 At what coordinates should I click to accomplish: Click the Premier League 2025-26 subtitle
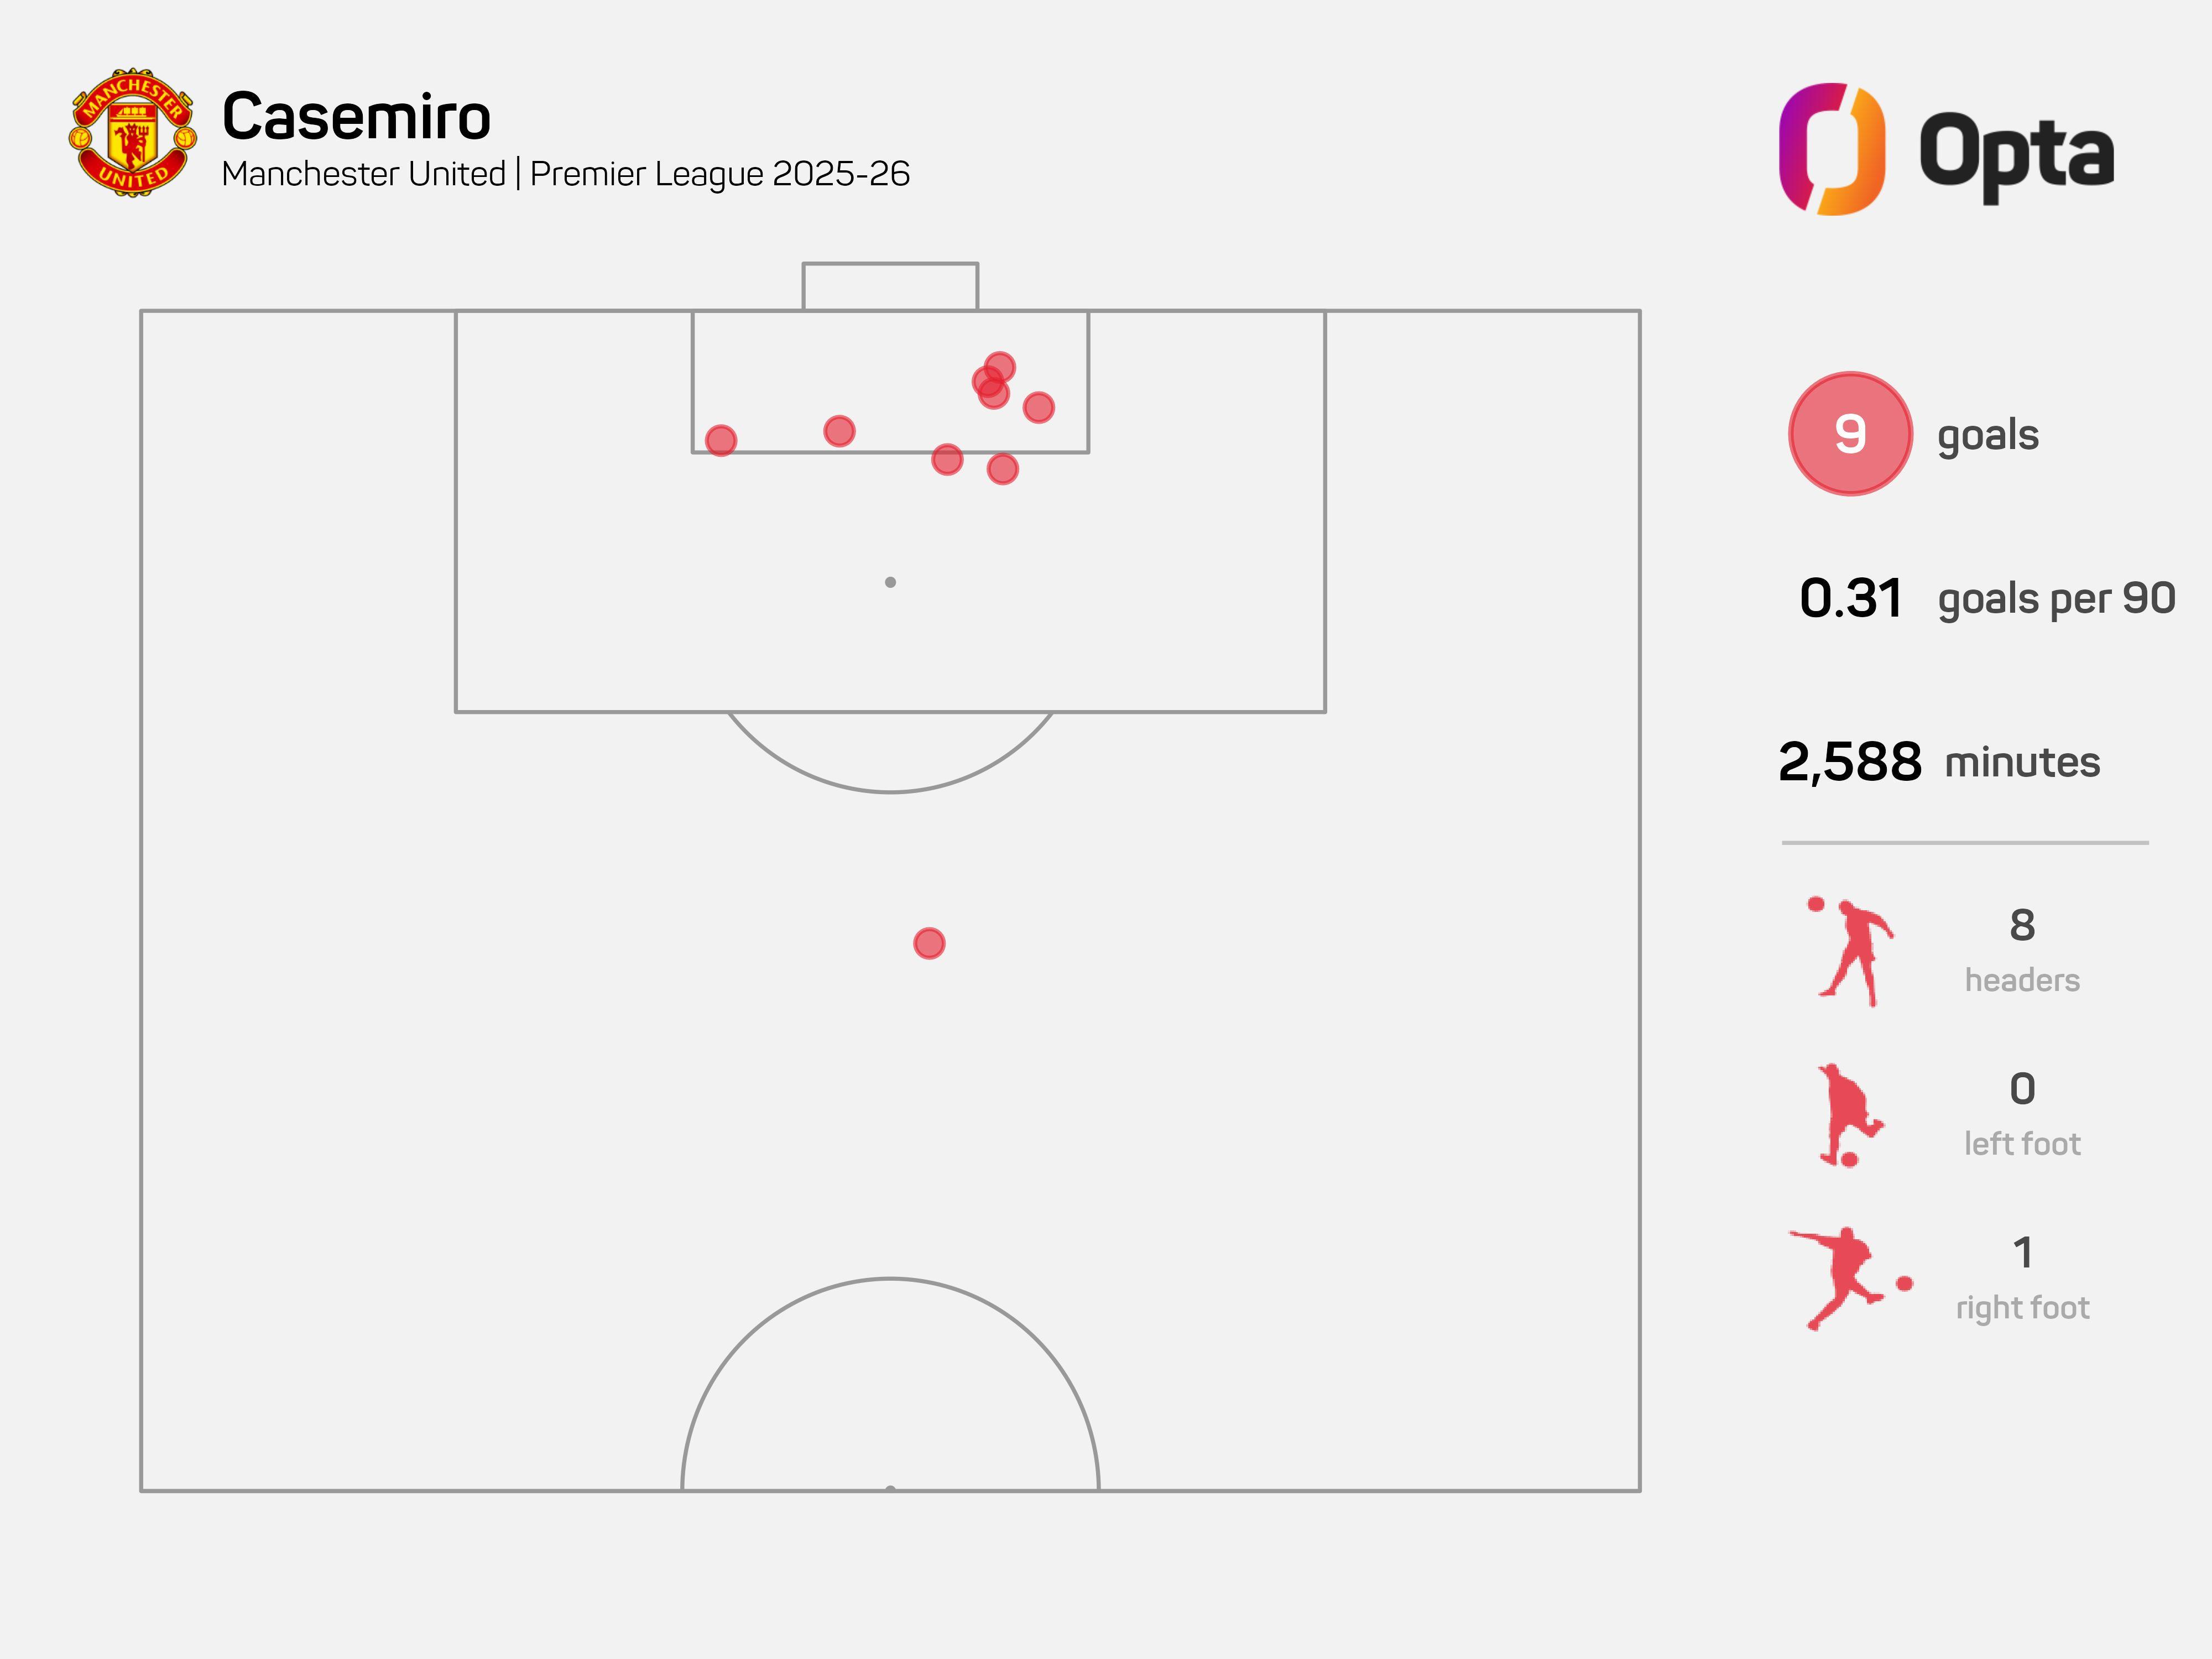720,174
